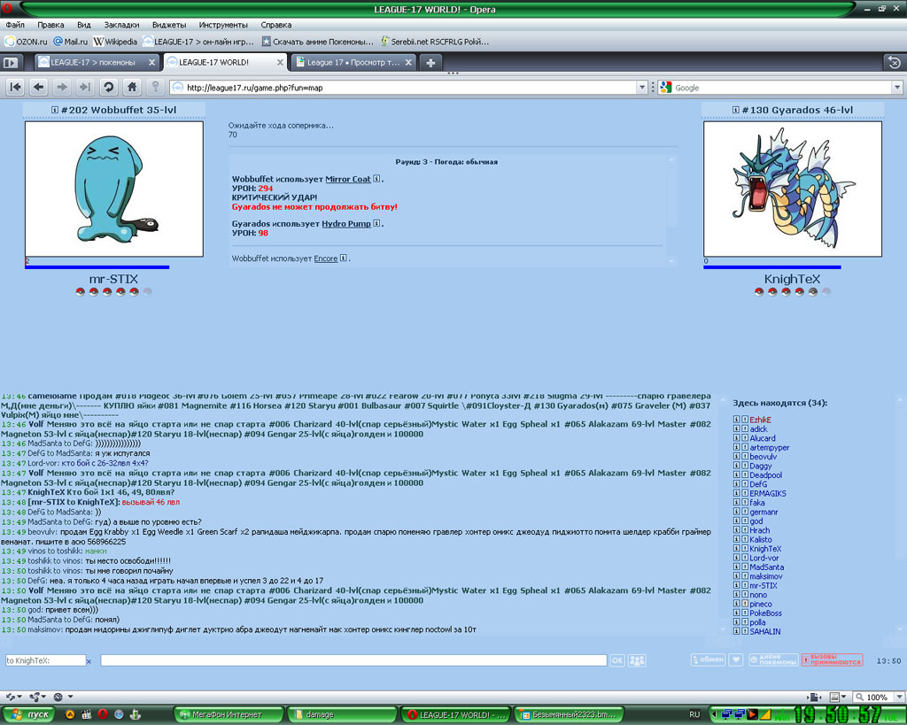Image resolution: width=907 pixels, height=725 pixels.
Task: Click the Wobbuffet pokemon image
Action: pos(114,189)
